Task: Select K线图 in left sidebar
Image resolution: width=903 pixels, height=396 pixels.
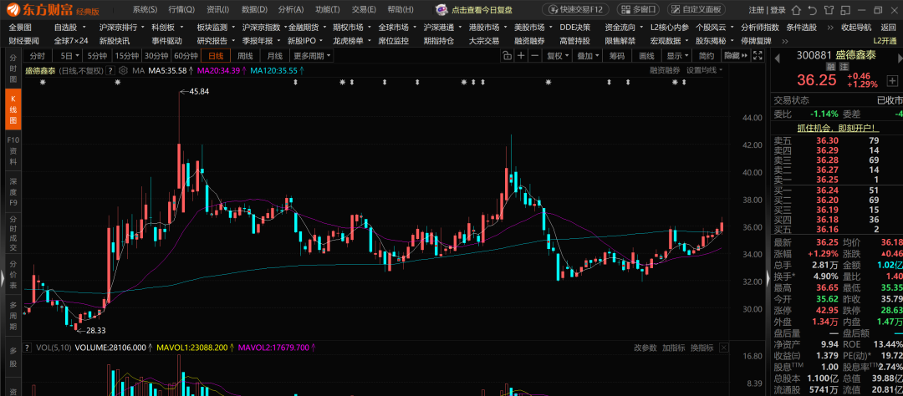Action: pos(13,109)
